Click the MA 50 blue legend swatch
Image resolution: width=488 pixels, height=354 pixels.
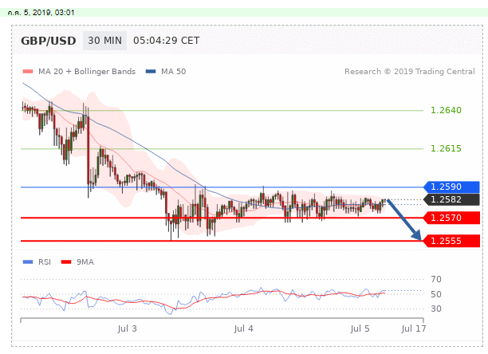151,72
